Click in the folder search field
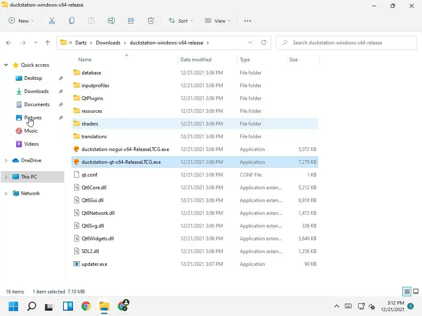This screenshot has width=422, height=316. 346,43
